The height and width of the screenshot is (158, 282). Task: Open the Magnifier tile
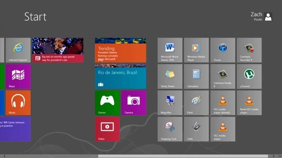[x=170, y=103]
